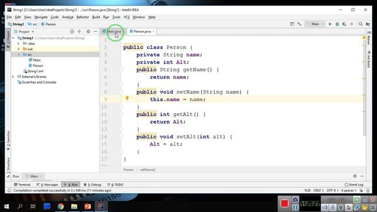
Task: Click the src breadcrumb in navigation bar
Action: (32, 24)
